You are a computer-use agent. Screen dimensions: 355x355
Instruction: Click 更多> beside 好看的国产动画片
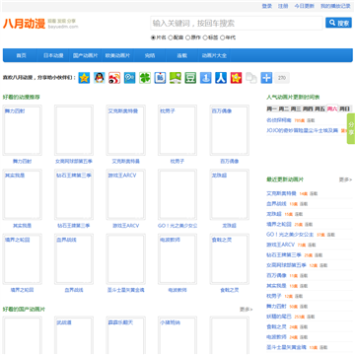pos(247,310)
